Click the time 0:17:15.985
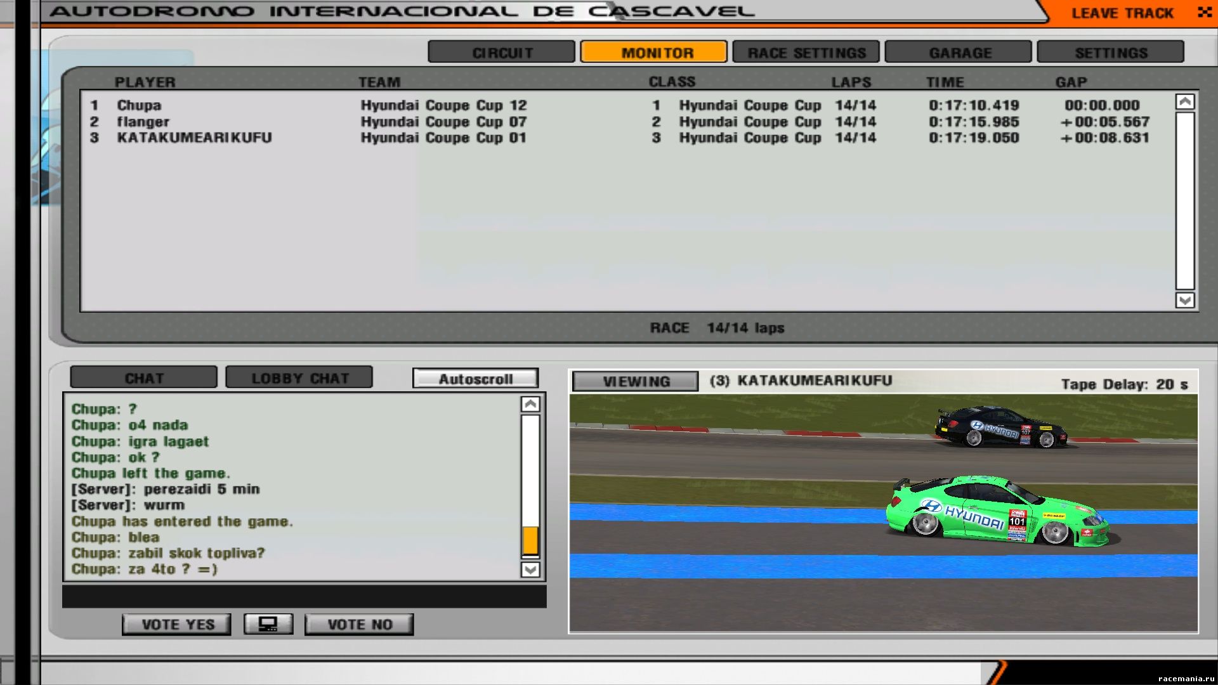Screen dimensions: 1218x685 [974, 122]
